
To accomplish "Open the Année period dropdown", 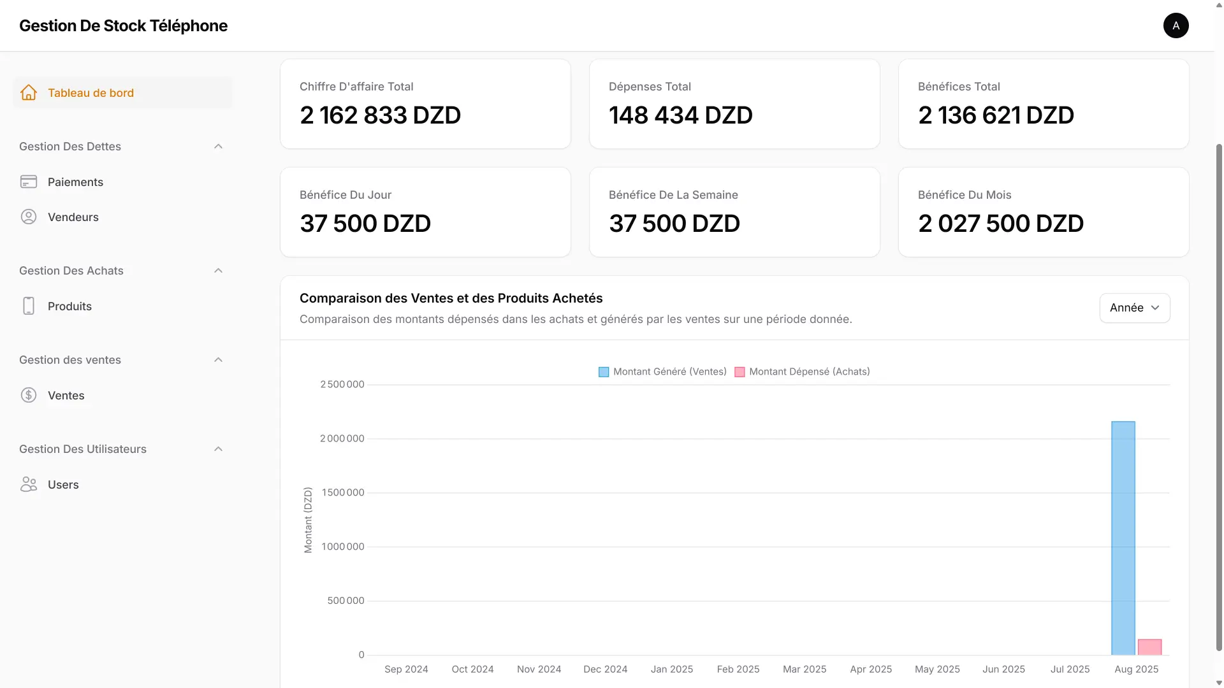I will point(1134,308).
